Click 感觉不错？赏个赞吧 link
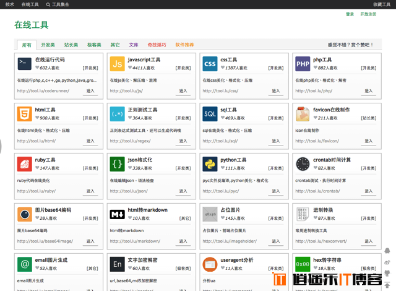396x291 pixels. pos(350,45)
